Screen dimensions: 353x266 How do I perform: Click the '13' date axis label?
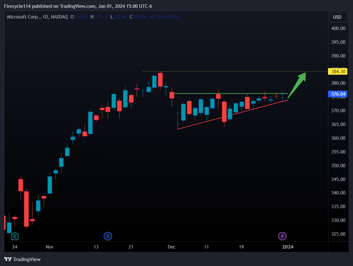(x=96, y=247)
